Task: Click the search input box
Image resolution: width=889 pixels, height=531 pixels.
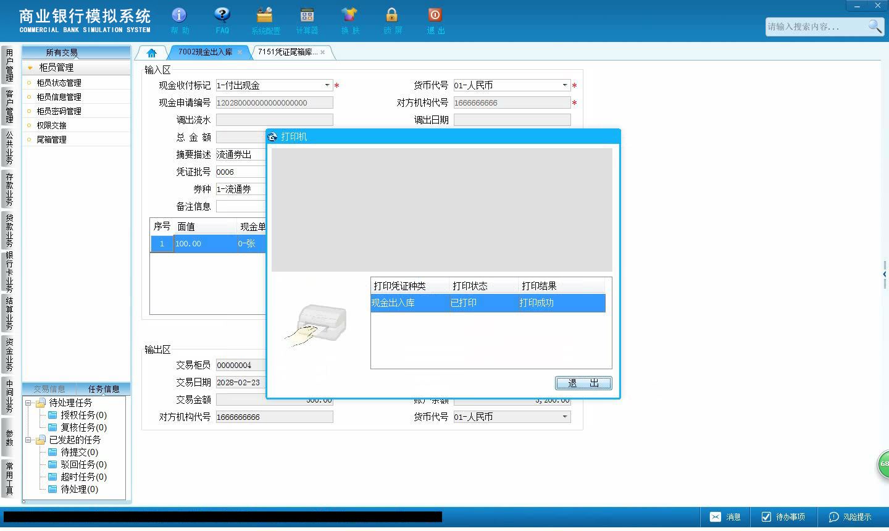Action: tap(816, 27)
